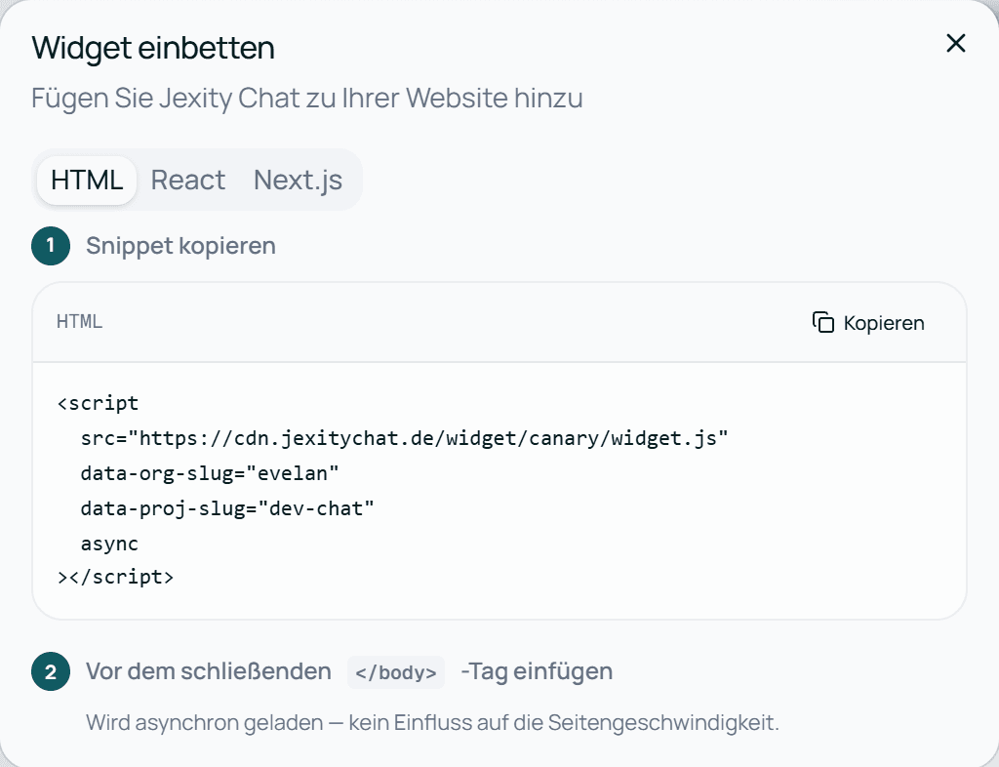
Task: Click the 'Wird asynchron geladen' note
Action: 432,723
